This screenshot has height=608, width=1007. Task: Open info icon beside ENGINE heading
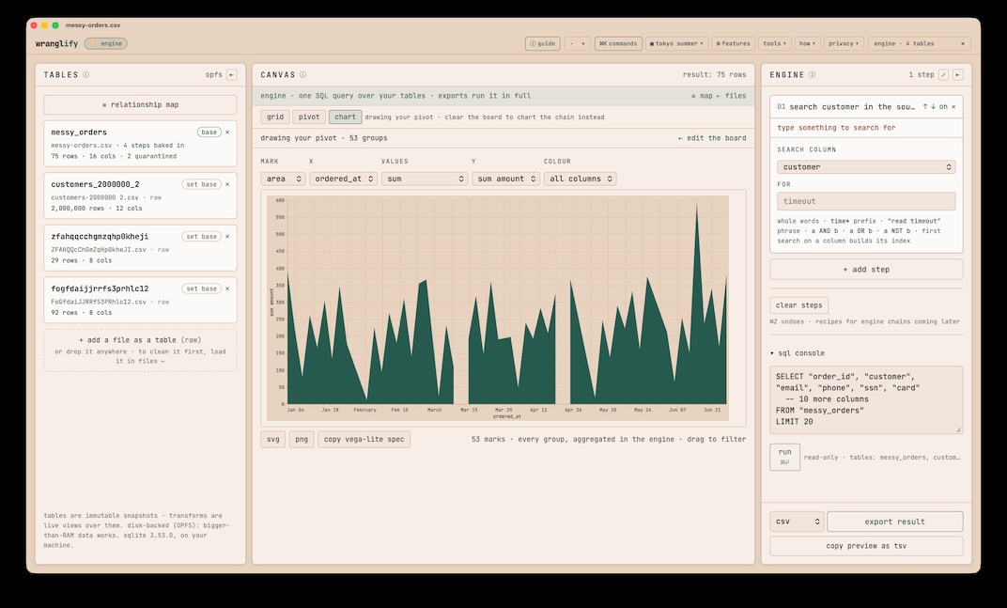pyautogui.click(x=812, y=74)
